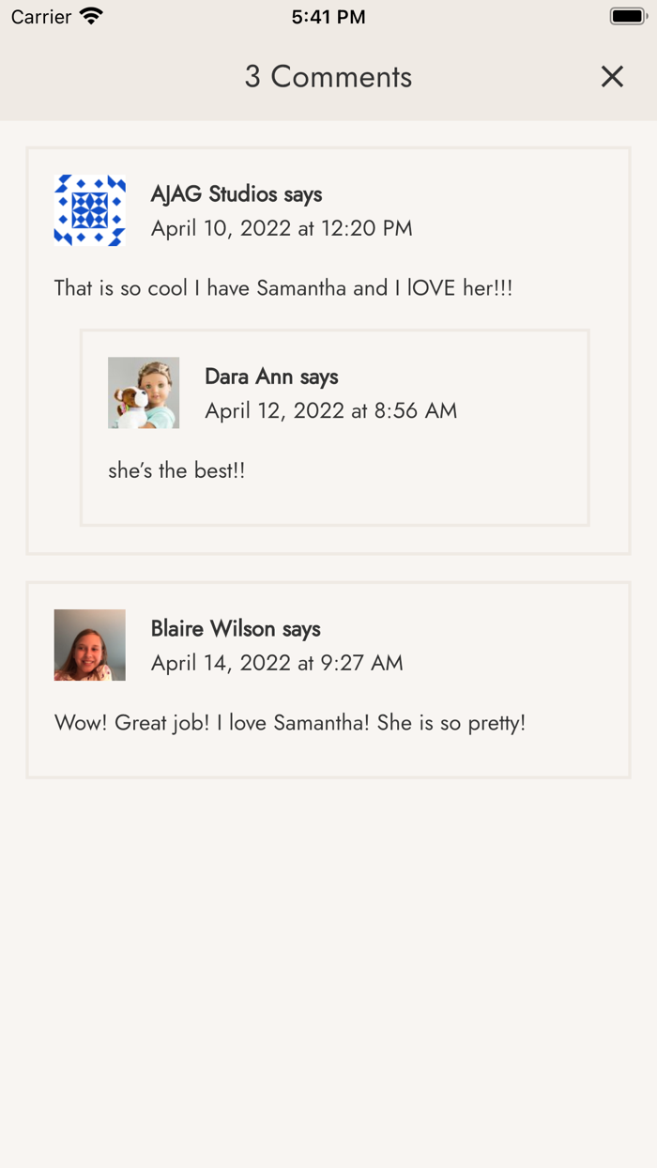Tap the battery icon in status bar
Image resolution: width=657 pixels, height=1168 pixels.
[x=628, y=16]
